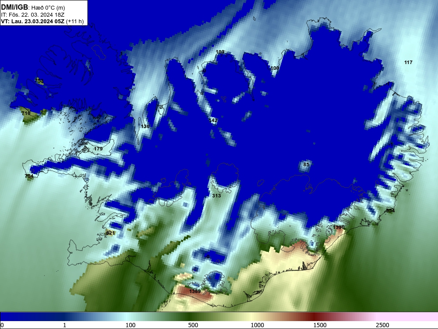The width and height of the screenshot is (438, 329).
Task: Click the 1000 label on the color scale
Action: coord(257,325)
